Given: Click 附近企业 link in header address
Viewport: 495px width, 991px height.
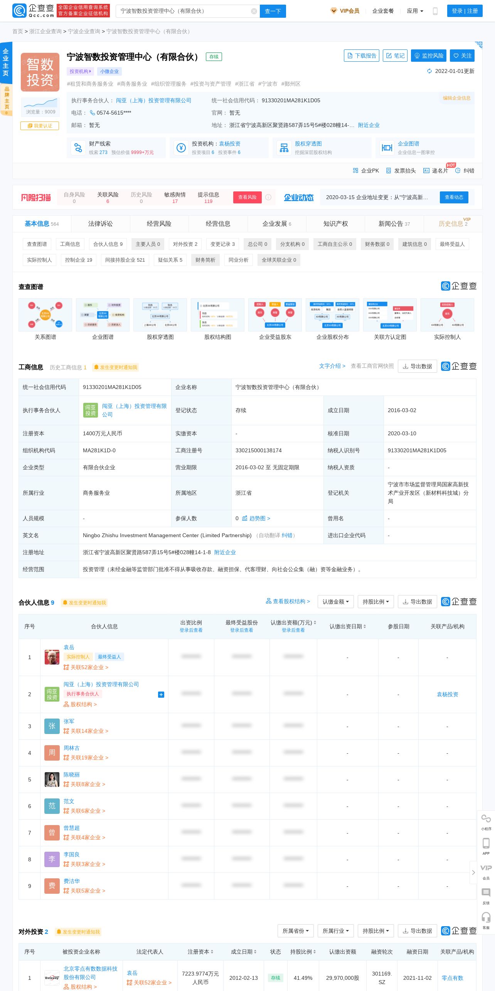Looking at the screenshot, I should pyautogui.click(x=369, y=125).
